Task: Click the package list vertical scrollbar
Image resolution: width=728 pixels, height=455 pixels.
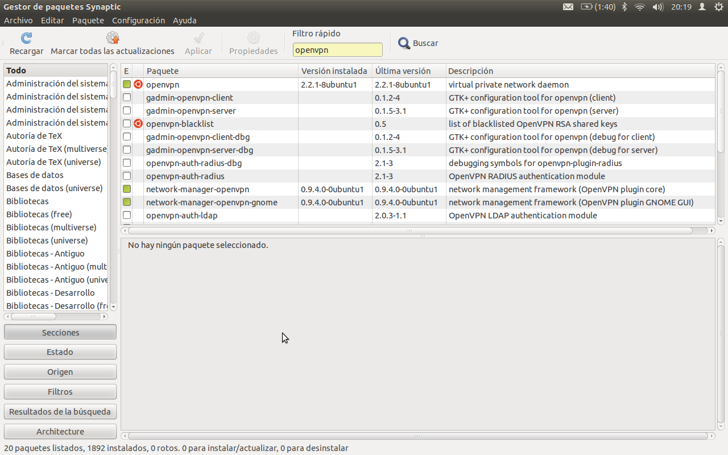Action: tap(721, 144)
